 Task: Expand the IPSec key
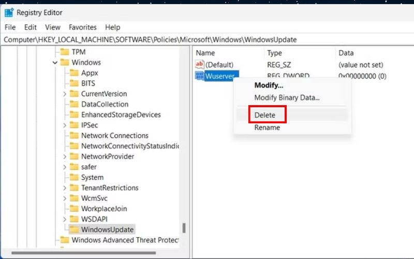pos(64,125)
